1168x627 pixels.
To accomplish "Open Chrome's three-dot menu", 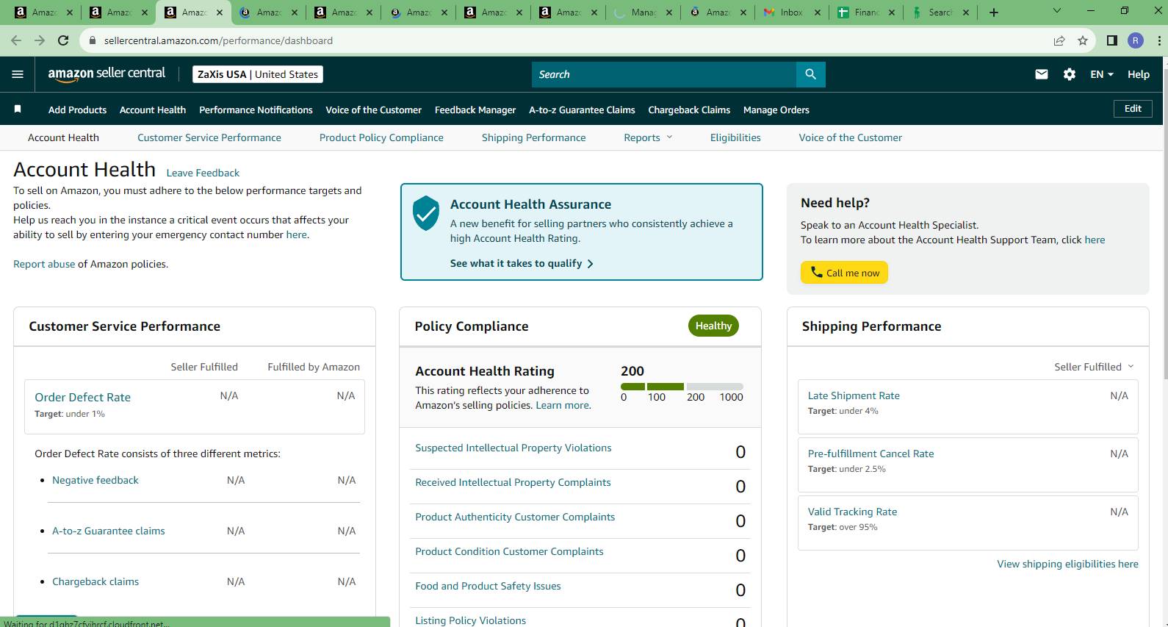I will pyautogui.click(x=1159, y=40).
